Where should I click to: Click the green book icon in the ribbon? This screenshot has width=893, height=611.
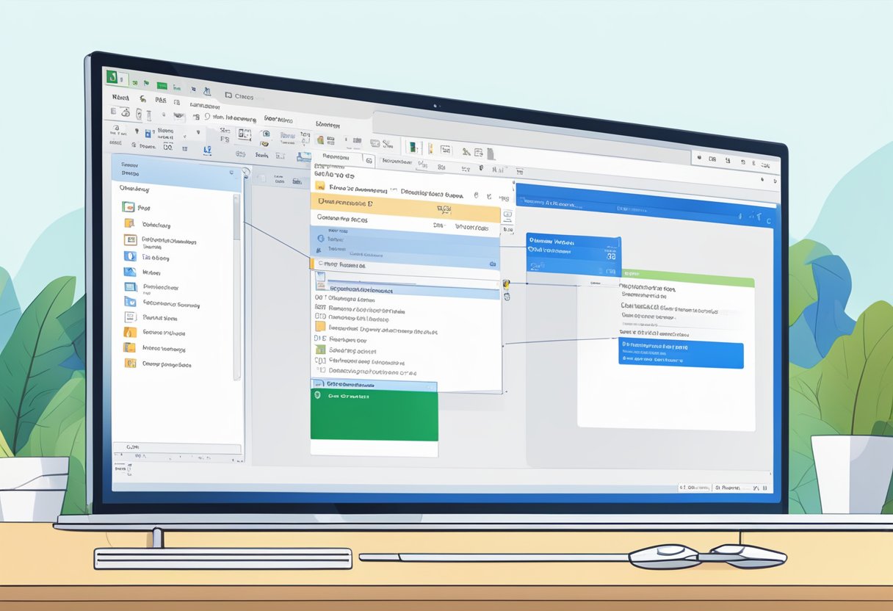coord(413,147)
